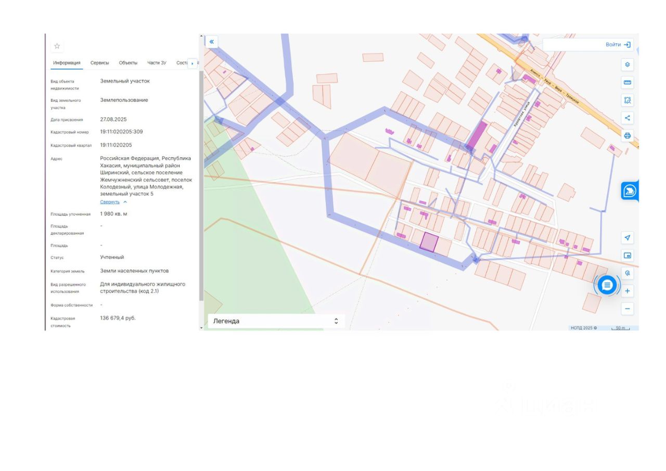Click the assignment date 27.08.2025
Image resolution: width=666 pixels, height=471 pixels.
coord(113,119)
